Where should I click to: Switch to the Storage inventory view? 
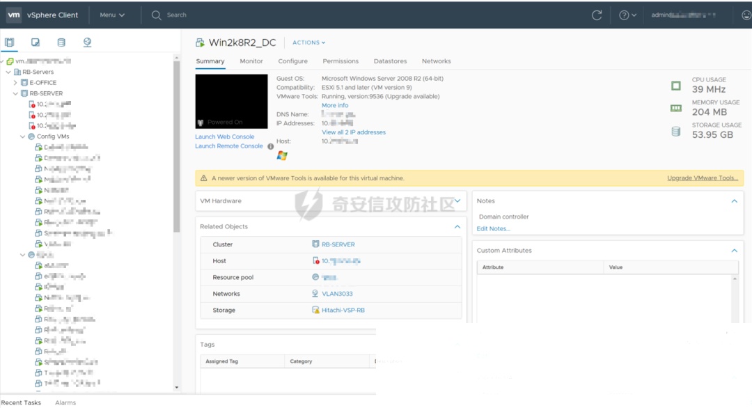[61, 42]
